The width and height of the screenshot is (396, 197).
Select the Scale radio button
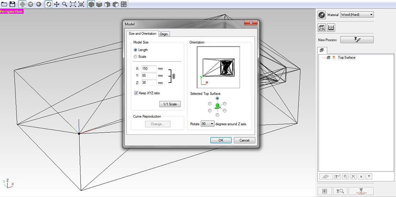tap(136, 57)
